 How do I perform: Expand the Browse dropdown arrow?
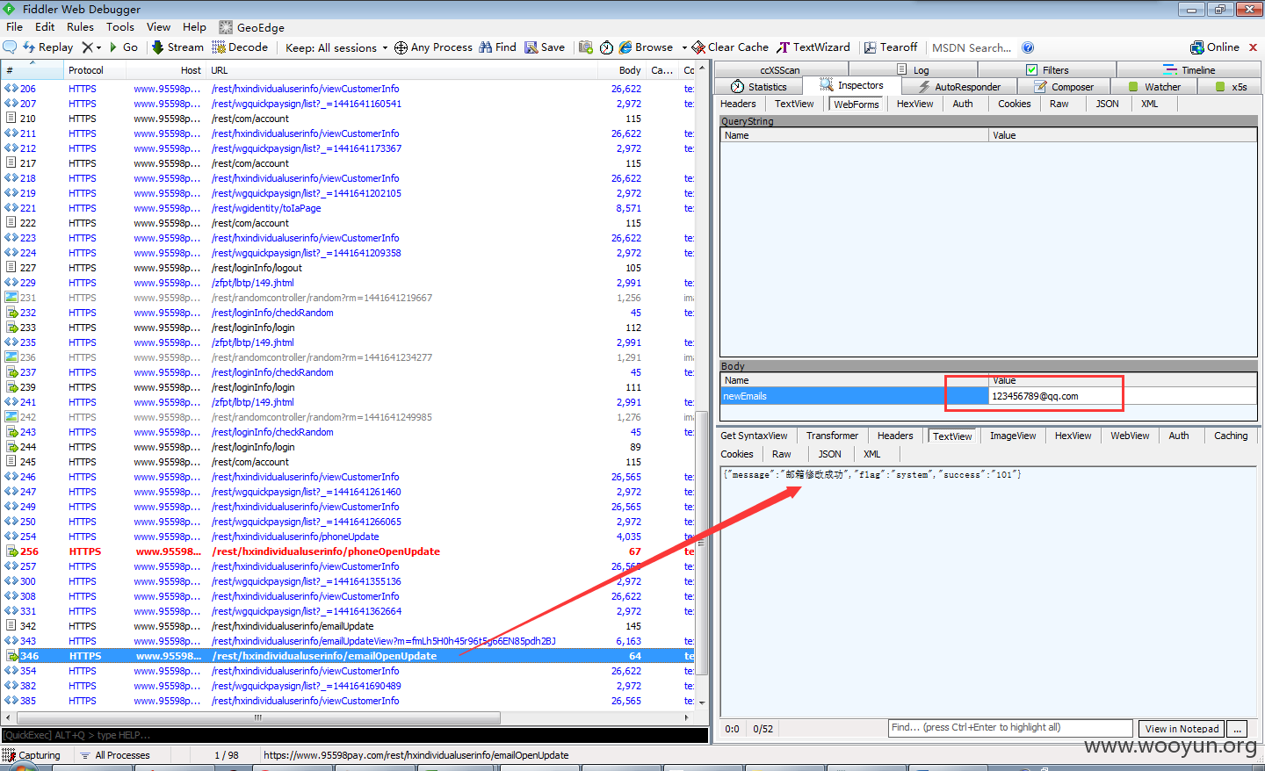pos(684,47)
